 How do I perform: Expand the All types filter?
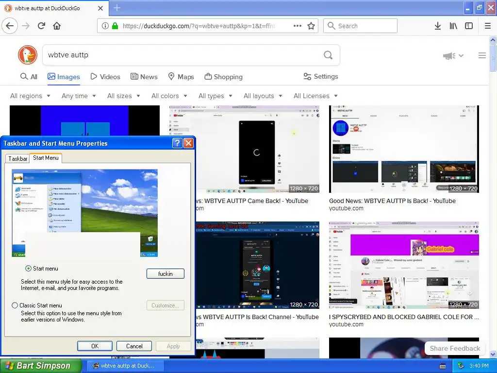(215, 96)
